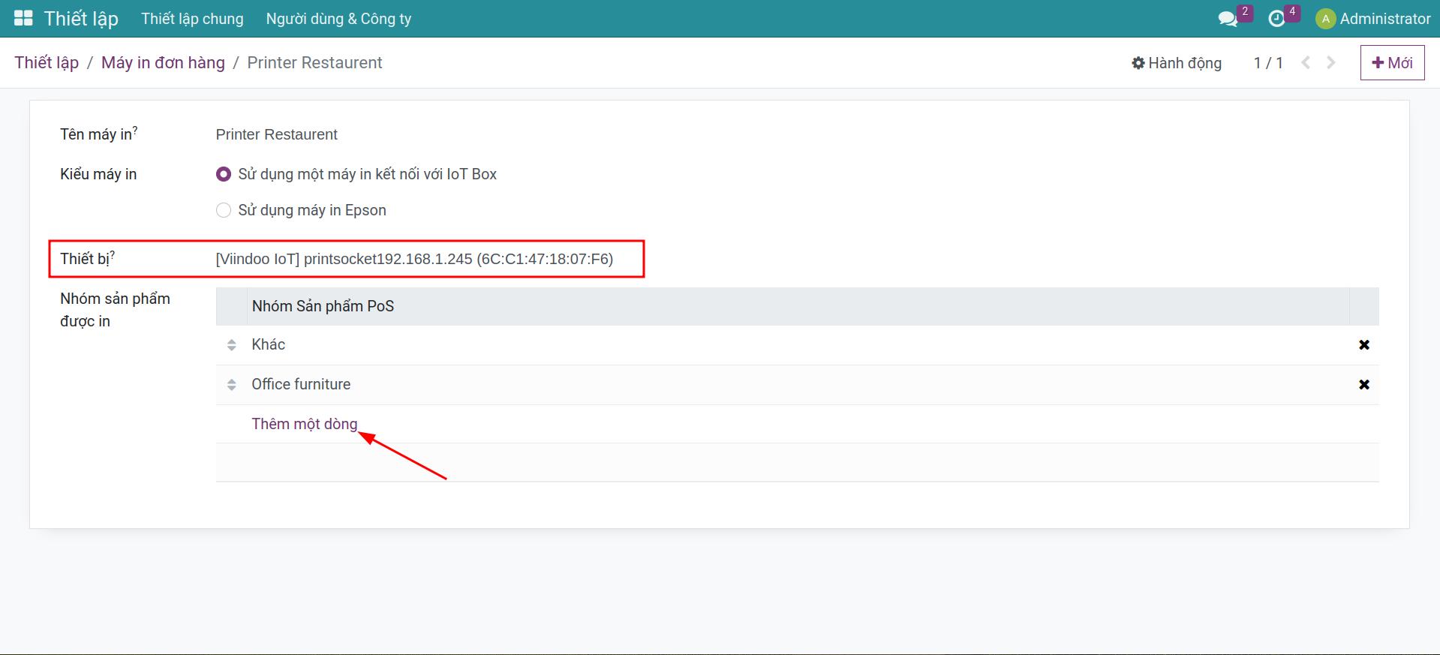Click Thêm một dòng to add line
1440x655 pixels.
pos(304,424)
